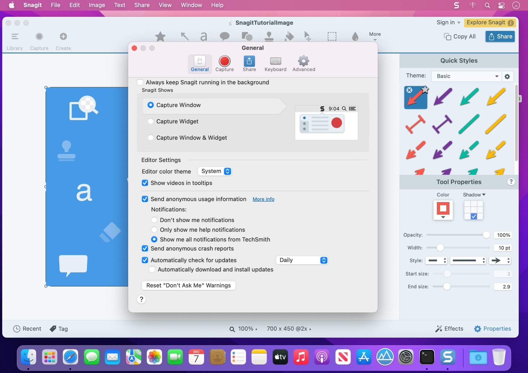Toggle Show videos in tooltips checkbox
The width and height of the screenshot is (528, 373).
144,183
